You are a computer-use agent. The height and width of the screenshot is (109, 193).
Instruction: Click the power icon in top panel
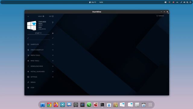coord(190,2)
